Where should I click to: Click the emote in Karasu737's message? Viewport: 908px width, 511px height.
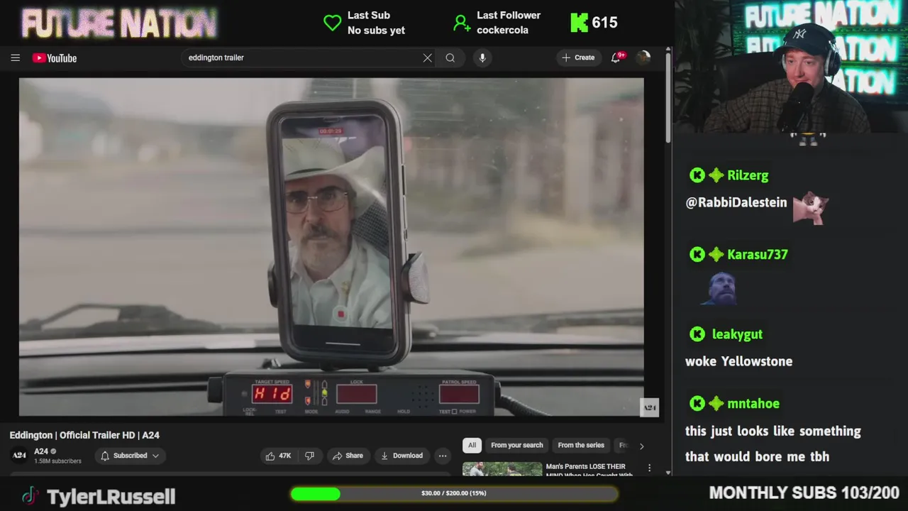coord(721,289)
